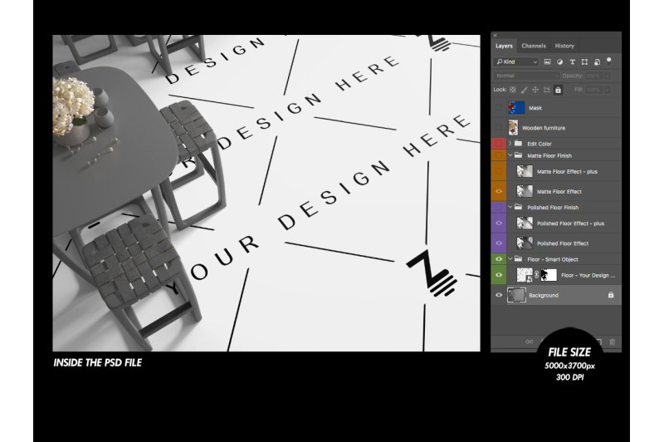Hide the Floor - Smart Object group
The image size is (664, 442).
pyautogui.click(x=499, y=258)
